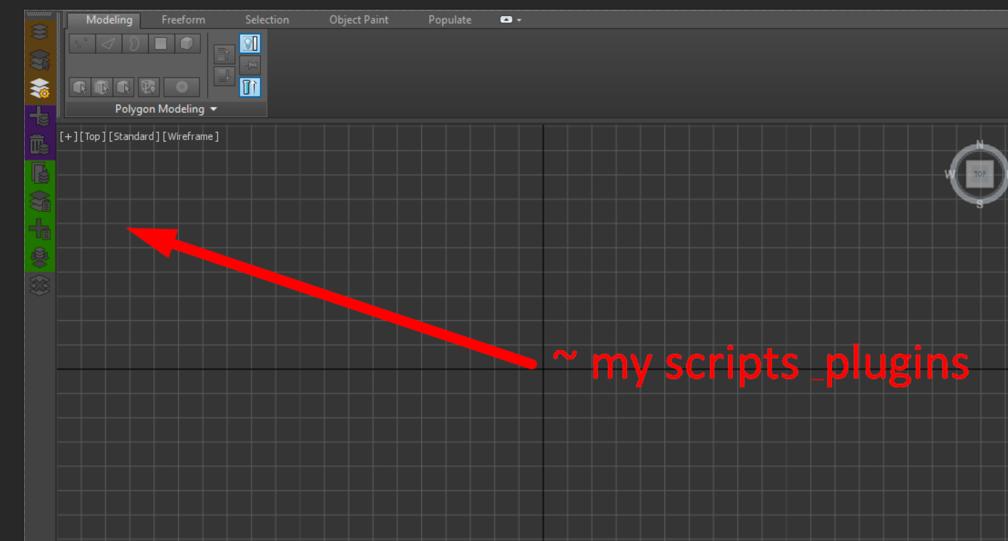Click the add-layer plus icon in sidebar
1008x541 pixels.
coord(40,117)
